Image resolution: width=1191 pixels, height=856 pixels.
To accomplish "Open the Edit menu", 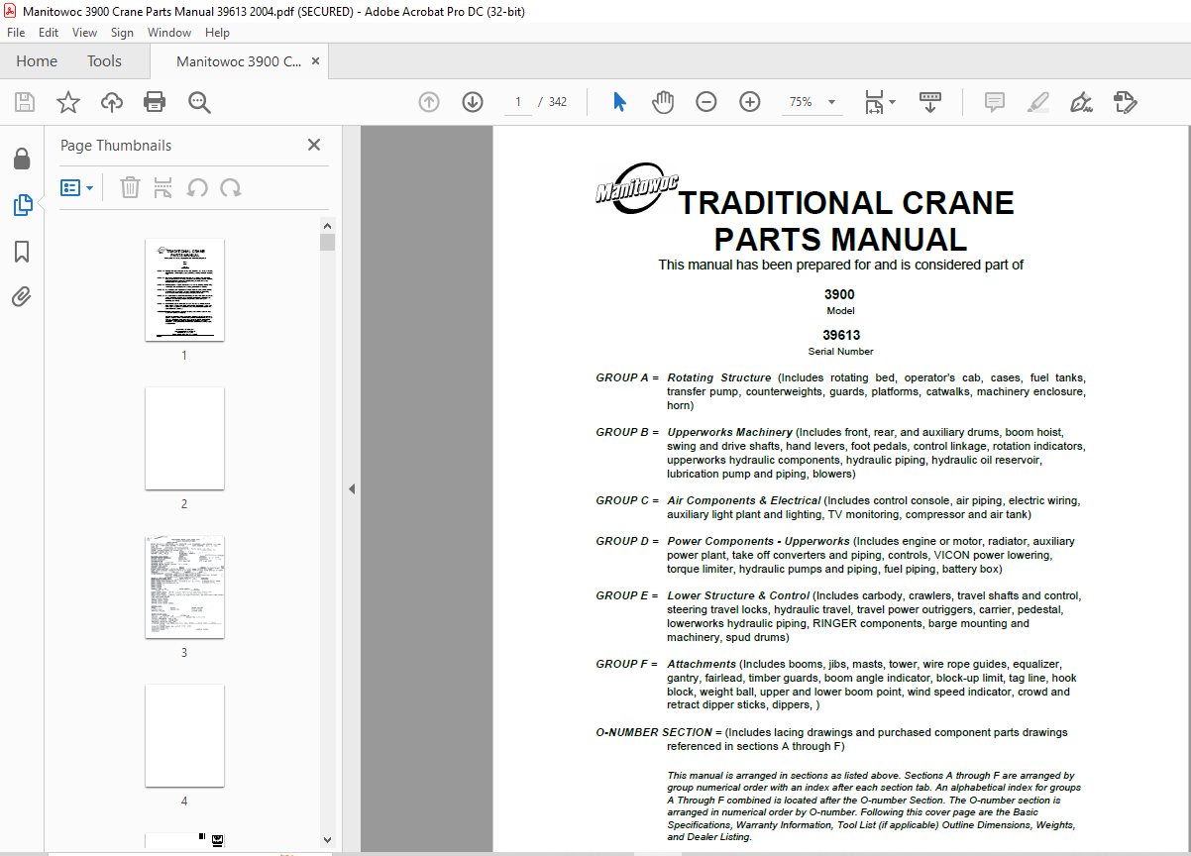I will (49, 33).
